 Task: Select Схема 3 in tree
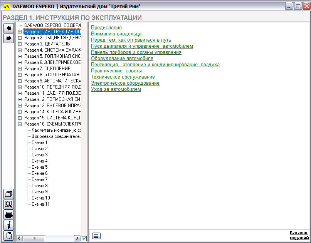tap(39, 155)
